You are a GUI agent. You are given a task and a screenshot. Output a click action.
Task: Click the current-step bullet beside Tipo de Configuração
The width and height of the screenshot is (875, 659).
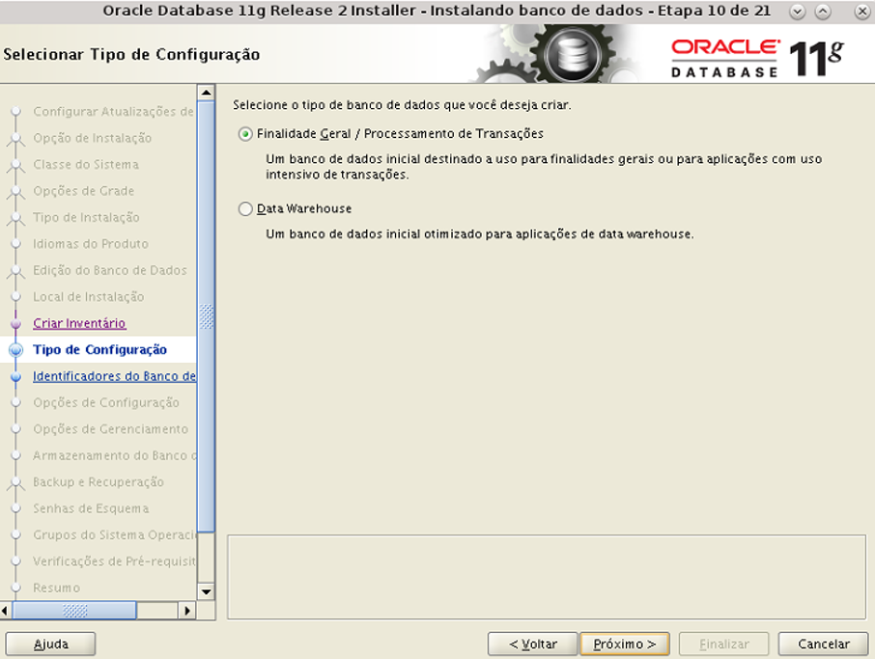(16, 350)
